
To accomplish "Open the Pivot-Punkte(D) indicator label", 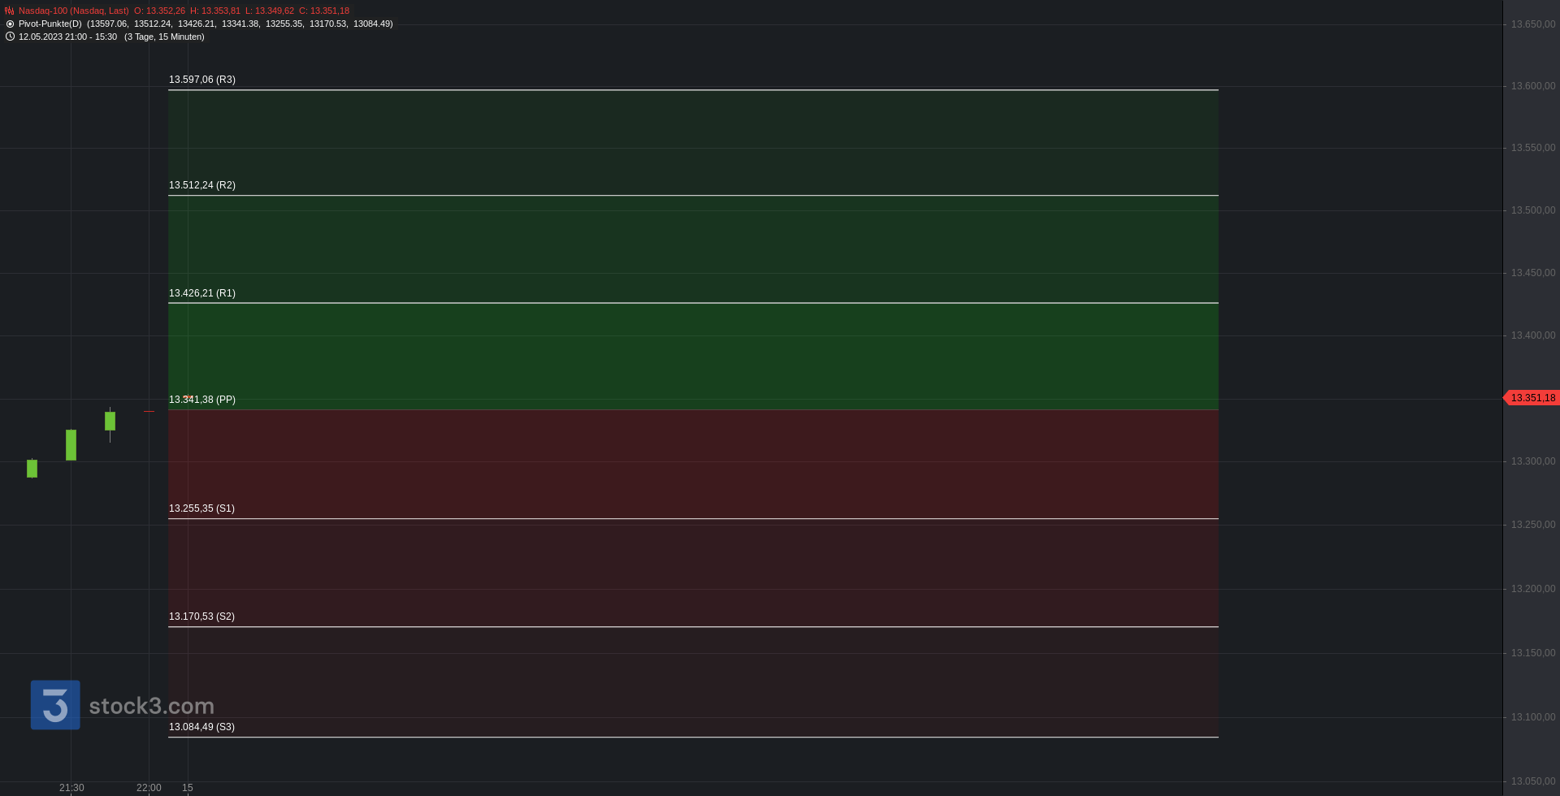I will pyautogui.click(x=50, y=24).
